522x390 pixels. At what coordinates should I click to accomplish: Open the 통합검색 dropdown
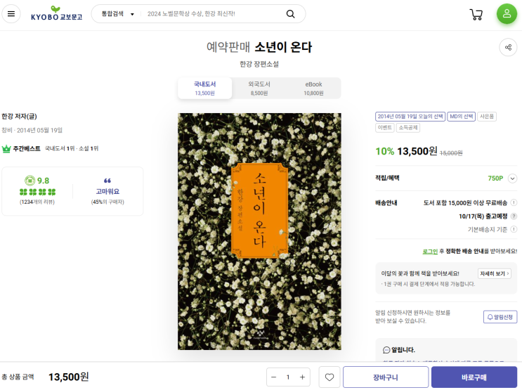click(x=117, y=14)
